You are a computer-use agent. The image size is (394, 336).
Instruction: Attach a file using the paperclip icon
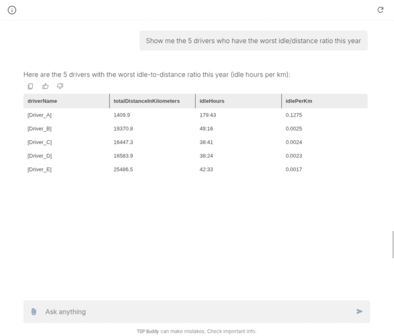(x=34, y=311)
